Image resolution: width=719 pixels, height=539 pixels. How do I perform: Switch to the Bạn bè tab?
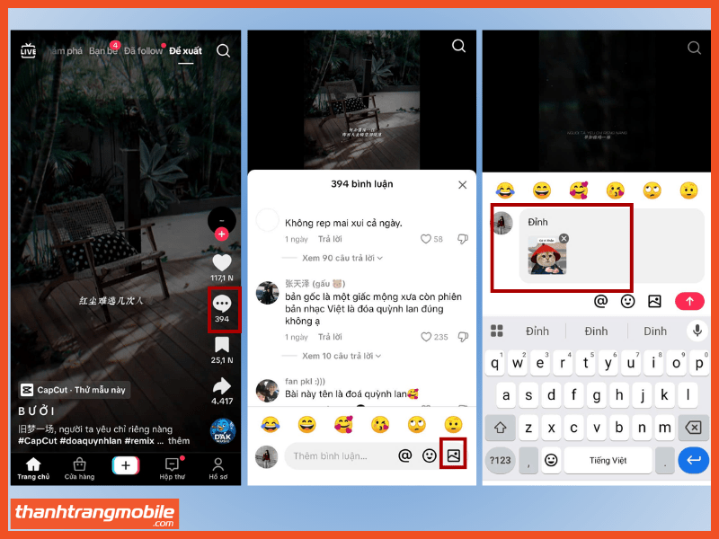(102, 51)
